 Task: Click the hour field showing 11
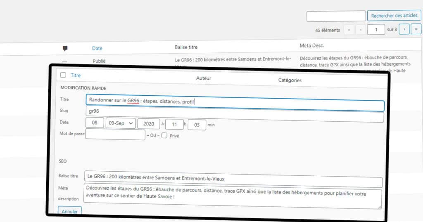(174, 125)
